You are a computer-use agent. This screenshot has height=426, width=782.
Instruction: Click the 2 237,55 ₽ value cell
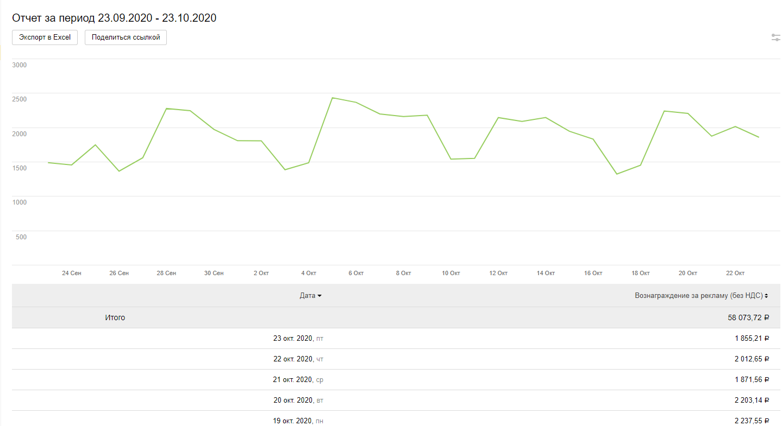coord(752,421)
